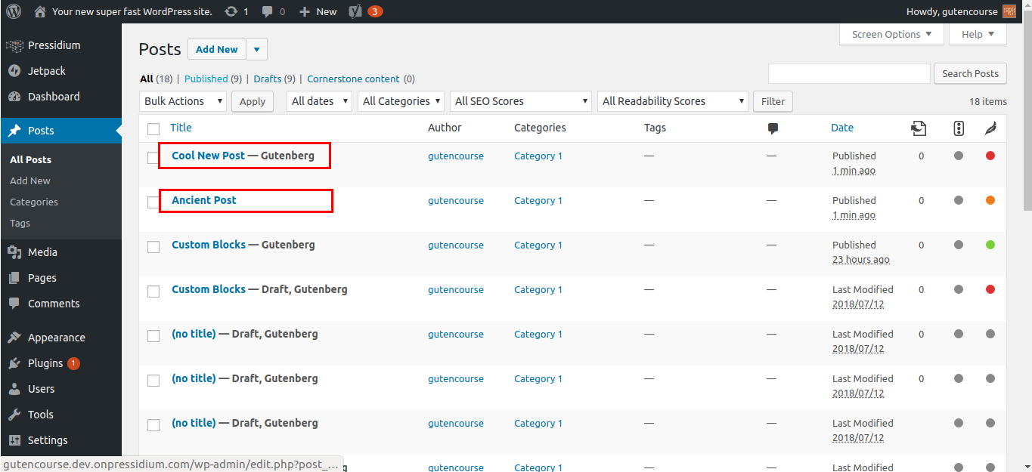1032x472 pixels.
Task: Open the New content menu in admin bar
Action: 318,11
